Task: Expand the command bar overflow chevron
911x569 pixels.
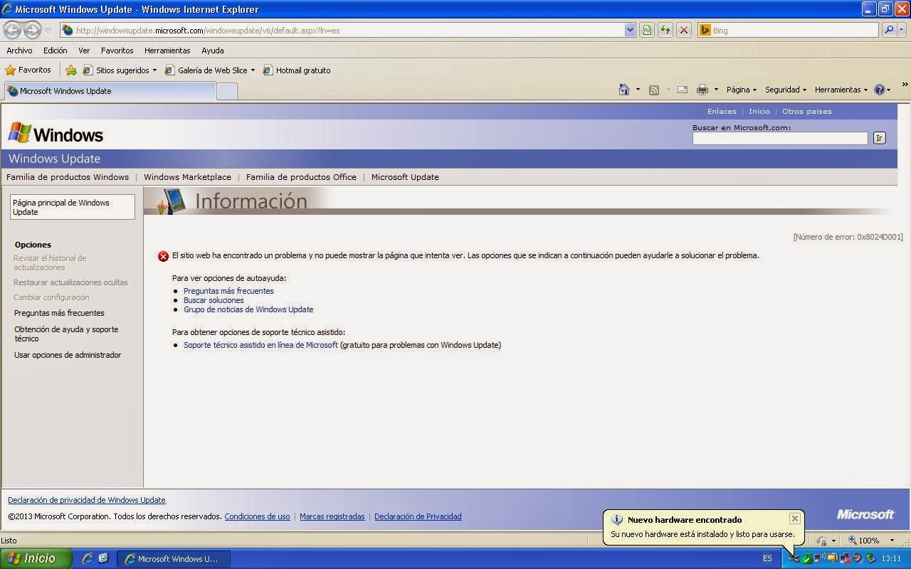Action: (x=905, y=85)
